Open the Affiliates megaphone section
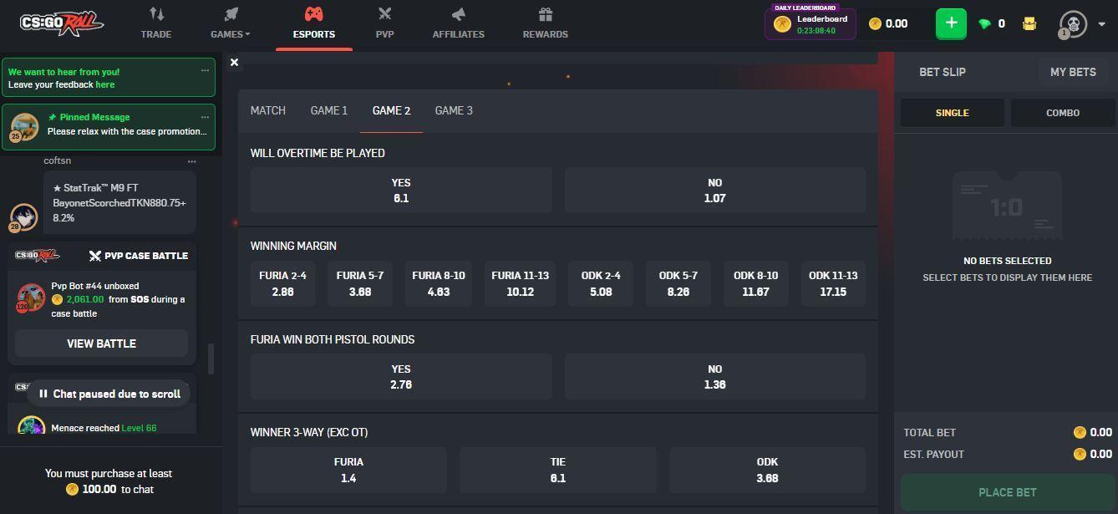The image size is (1118, 514). pos(458,15)
